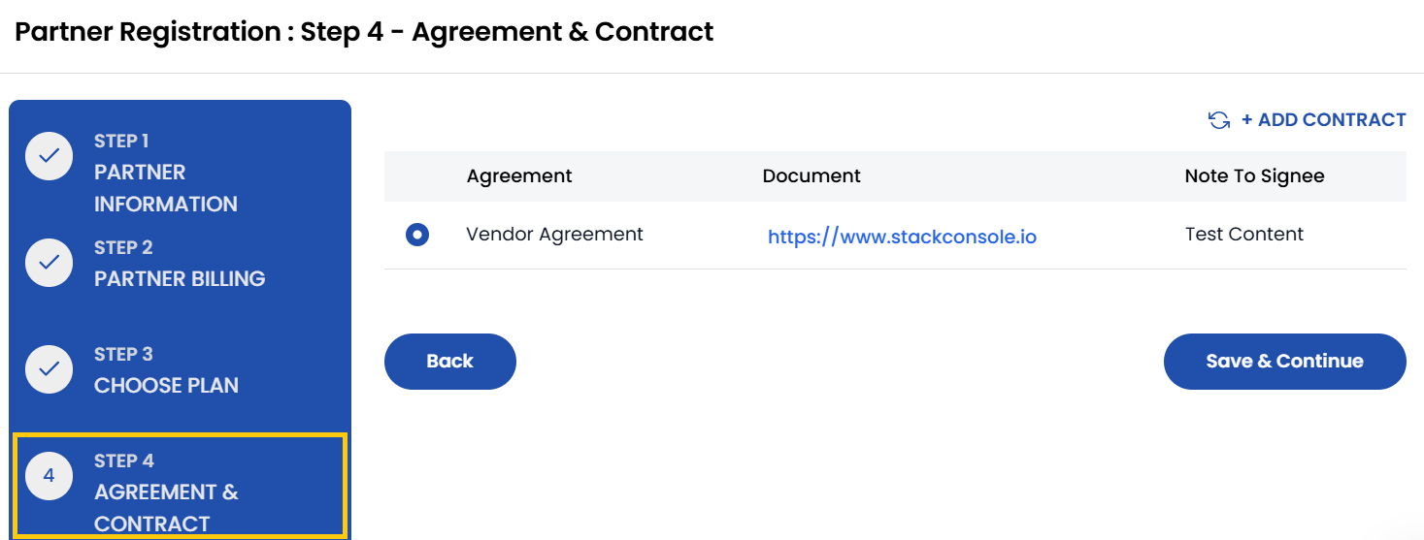Image resolution: width=1424 pixels, height=540 pixels.
Task: Click the Vendor Agreement name text
Action: [x=554, y=235]
